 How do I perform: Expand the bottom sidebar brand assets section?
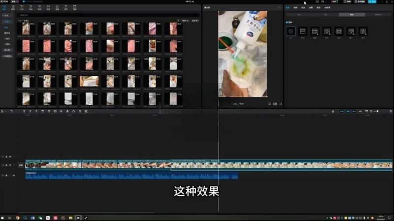[x=7, y=56]
